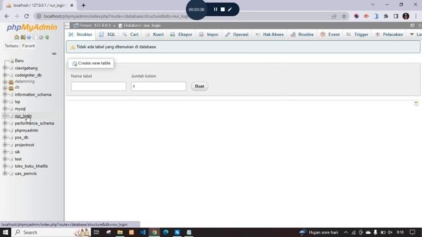
Task: Select the lsp database
Action: [x=18, y=101]
